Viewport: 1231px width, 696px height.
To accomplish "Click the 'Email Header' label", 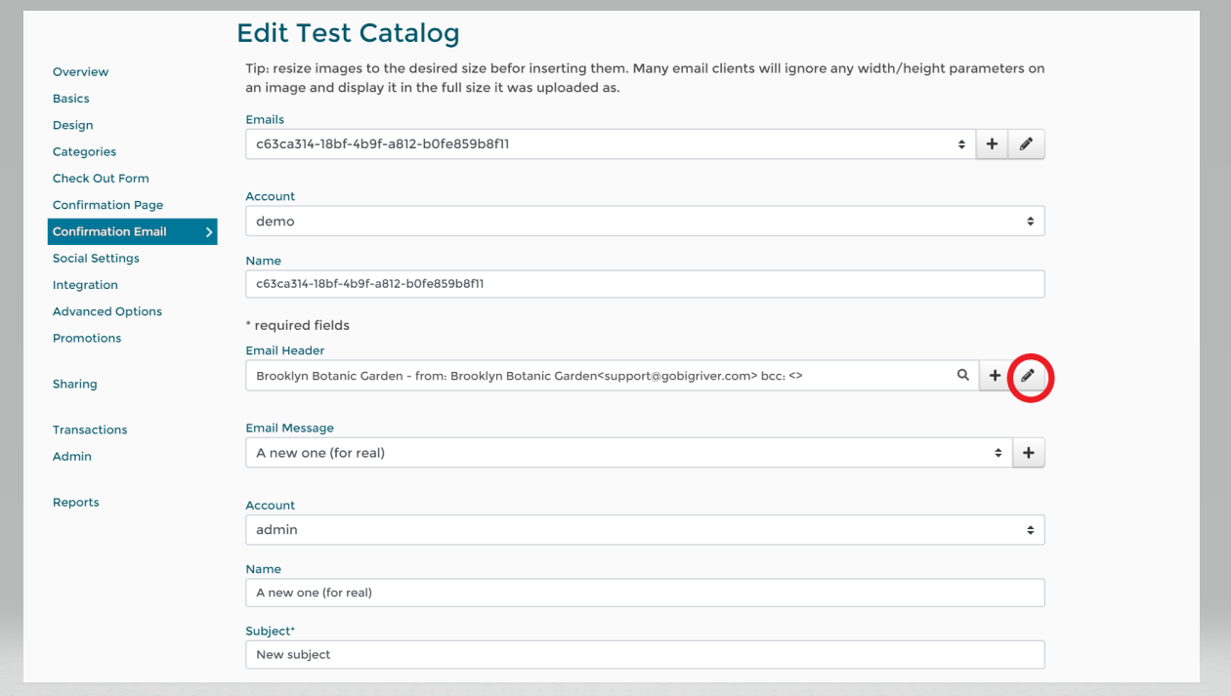I will point(285,350).
